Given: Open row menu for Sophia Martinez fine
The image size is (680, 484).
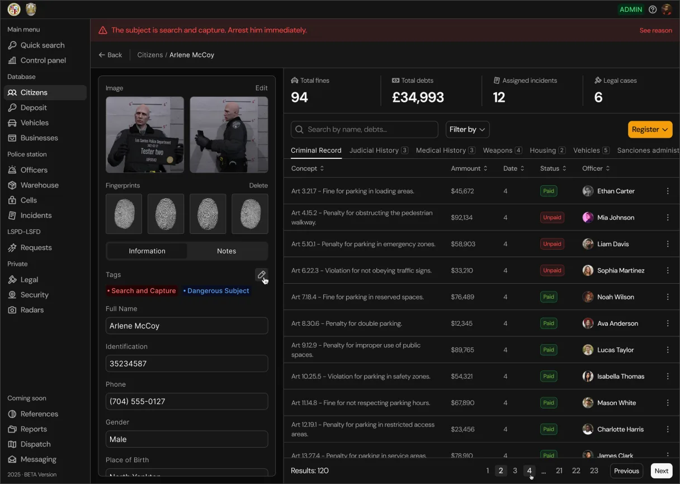Looking at the screenshot, I should [668, 270].
